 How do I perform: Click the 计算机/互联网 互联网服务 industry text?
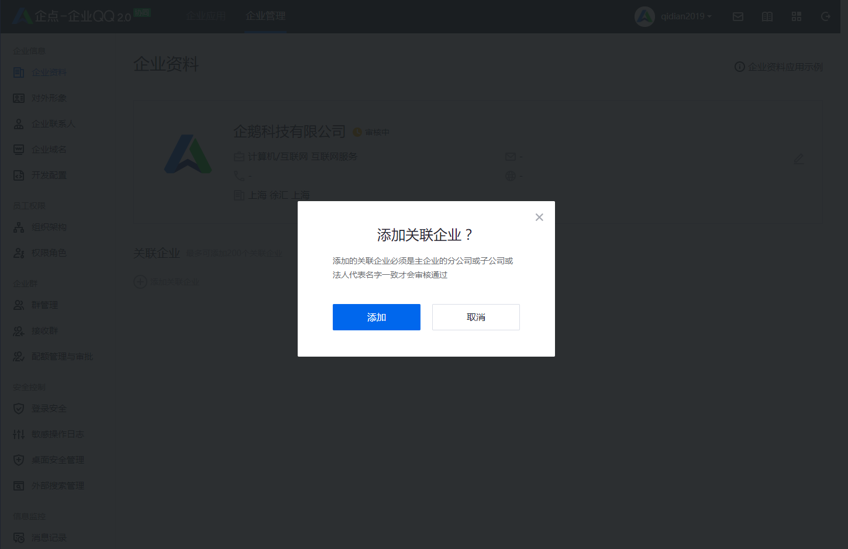click(302, 157)
